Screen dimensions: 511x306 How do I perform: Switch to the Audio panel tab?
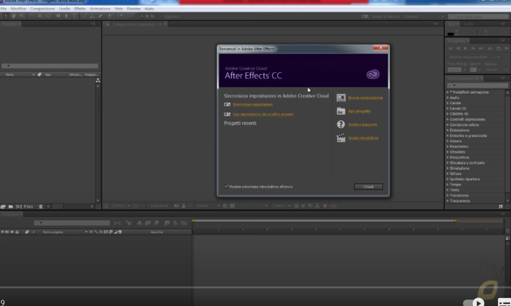point(468,24)
